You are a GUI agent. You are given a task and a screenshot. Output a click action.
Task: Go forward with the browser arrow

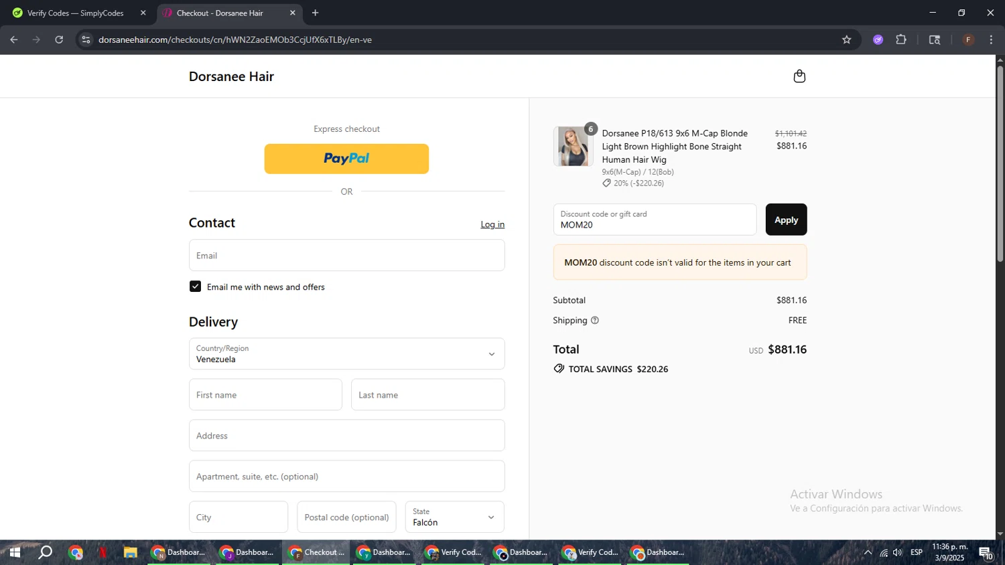click(x=36, y=39)
